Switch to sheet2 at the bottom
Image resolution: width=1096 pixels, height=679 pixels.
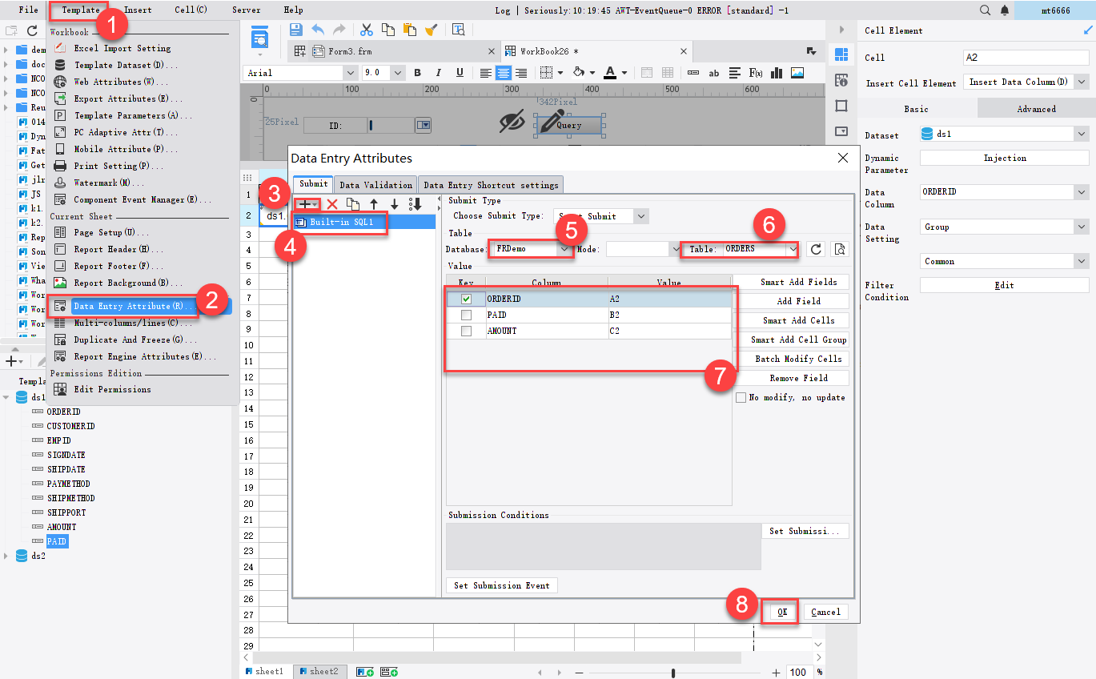coord(319,671)
